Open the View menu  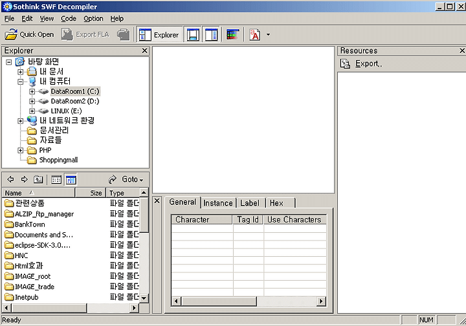47,18
